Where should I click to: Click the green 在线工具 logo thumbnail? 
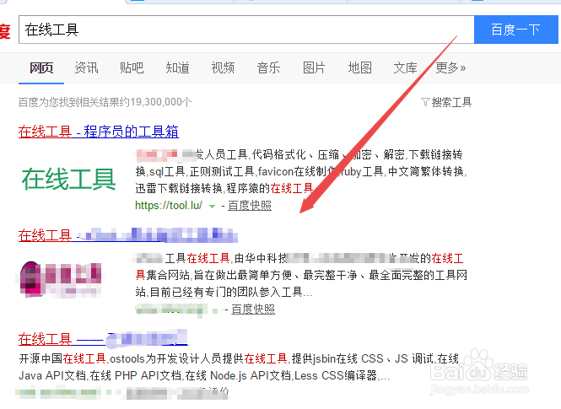(x=68, y=179)
